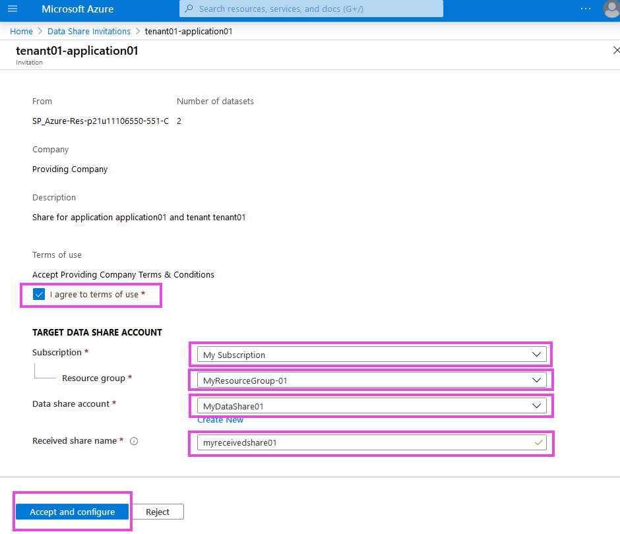
Task: Go to Home breadcrumb
Action: click(x=21, y=31)
